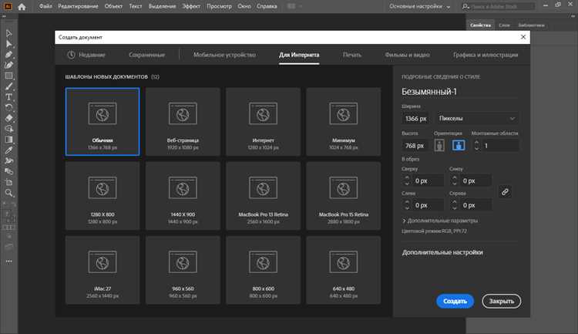Select the Paintbrush tool
Screen dimensions: 578x334
click(x=8, y=86)
